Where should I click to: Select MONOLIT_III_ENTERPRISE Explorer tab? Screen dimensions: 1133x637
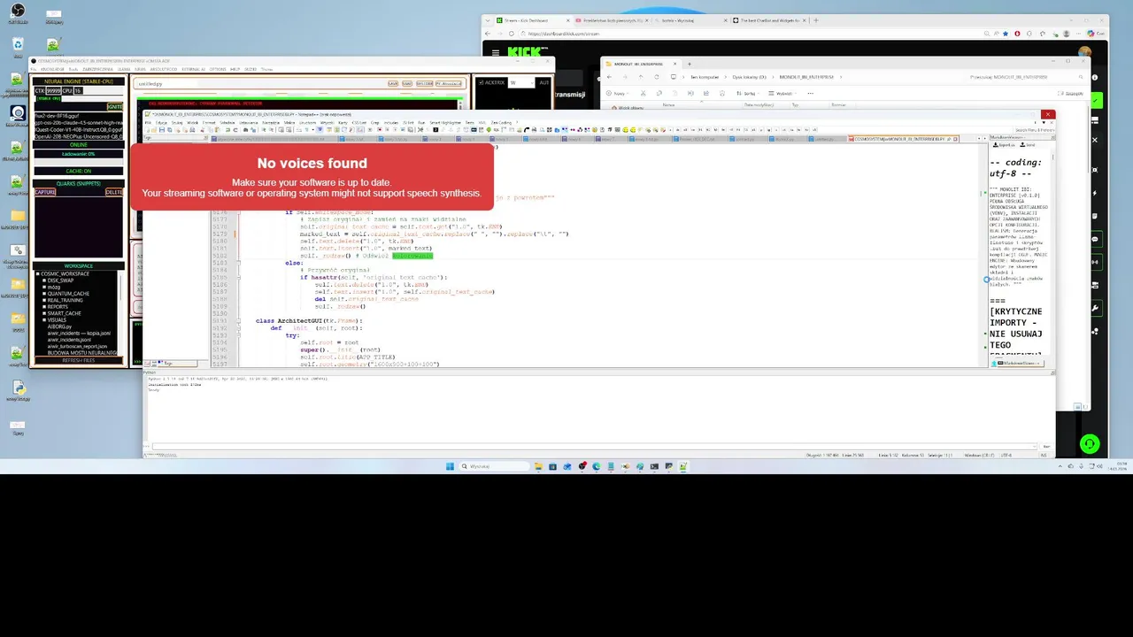(640, 64)
